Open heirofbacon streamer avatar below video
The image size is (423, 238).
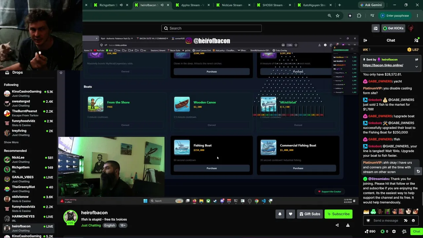click(70, 217)
